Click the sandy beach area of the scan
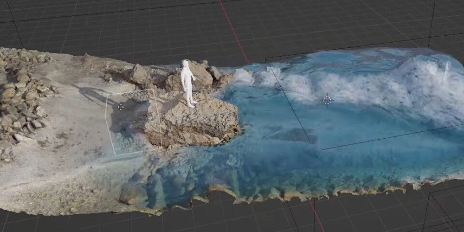464x232 pixels. tap(60, 167)
